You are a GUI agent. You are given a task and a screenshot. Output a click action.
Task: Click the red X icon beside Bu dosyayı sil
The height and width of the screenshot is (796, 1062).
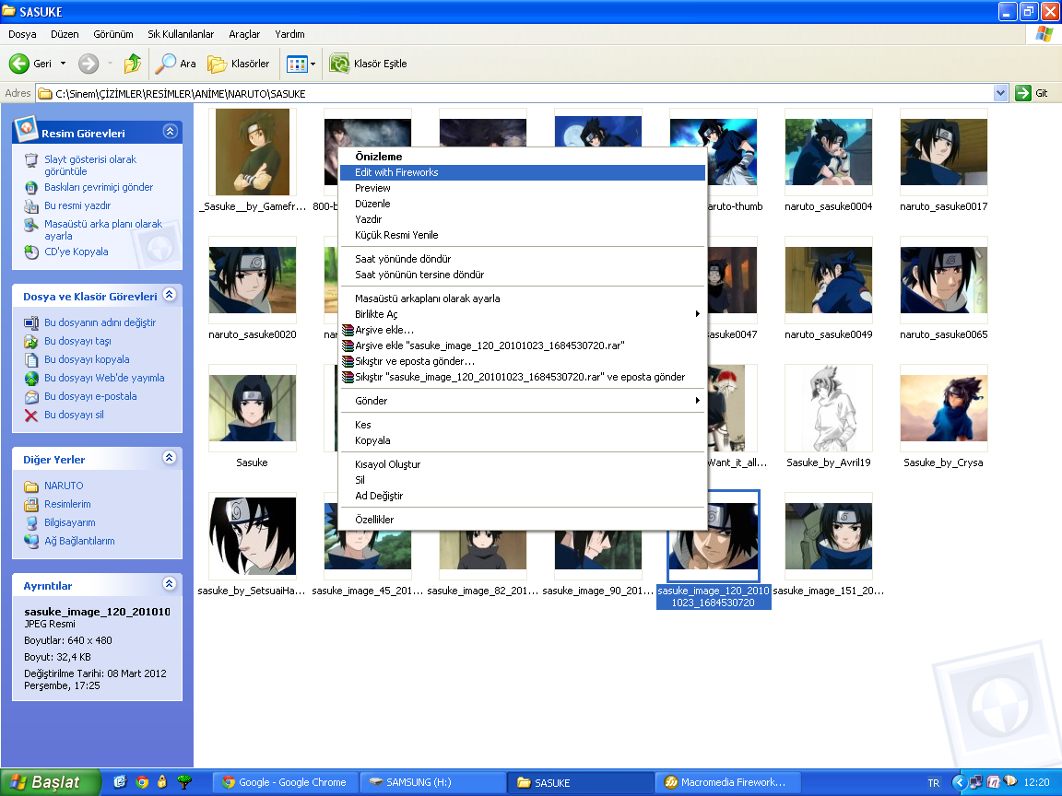31,415
